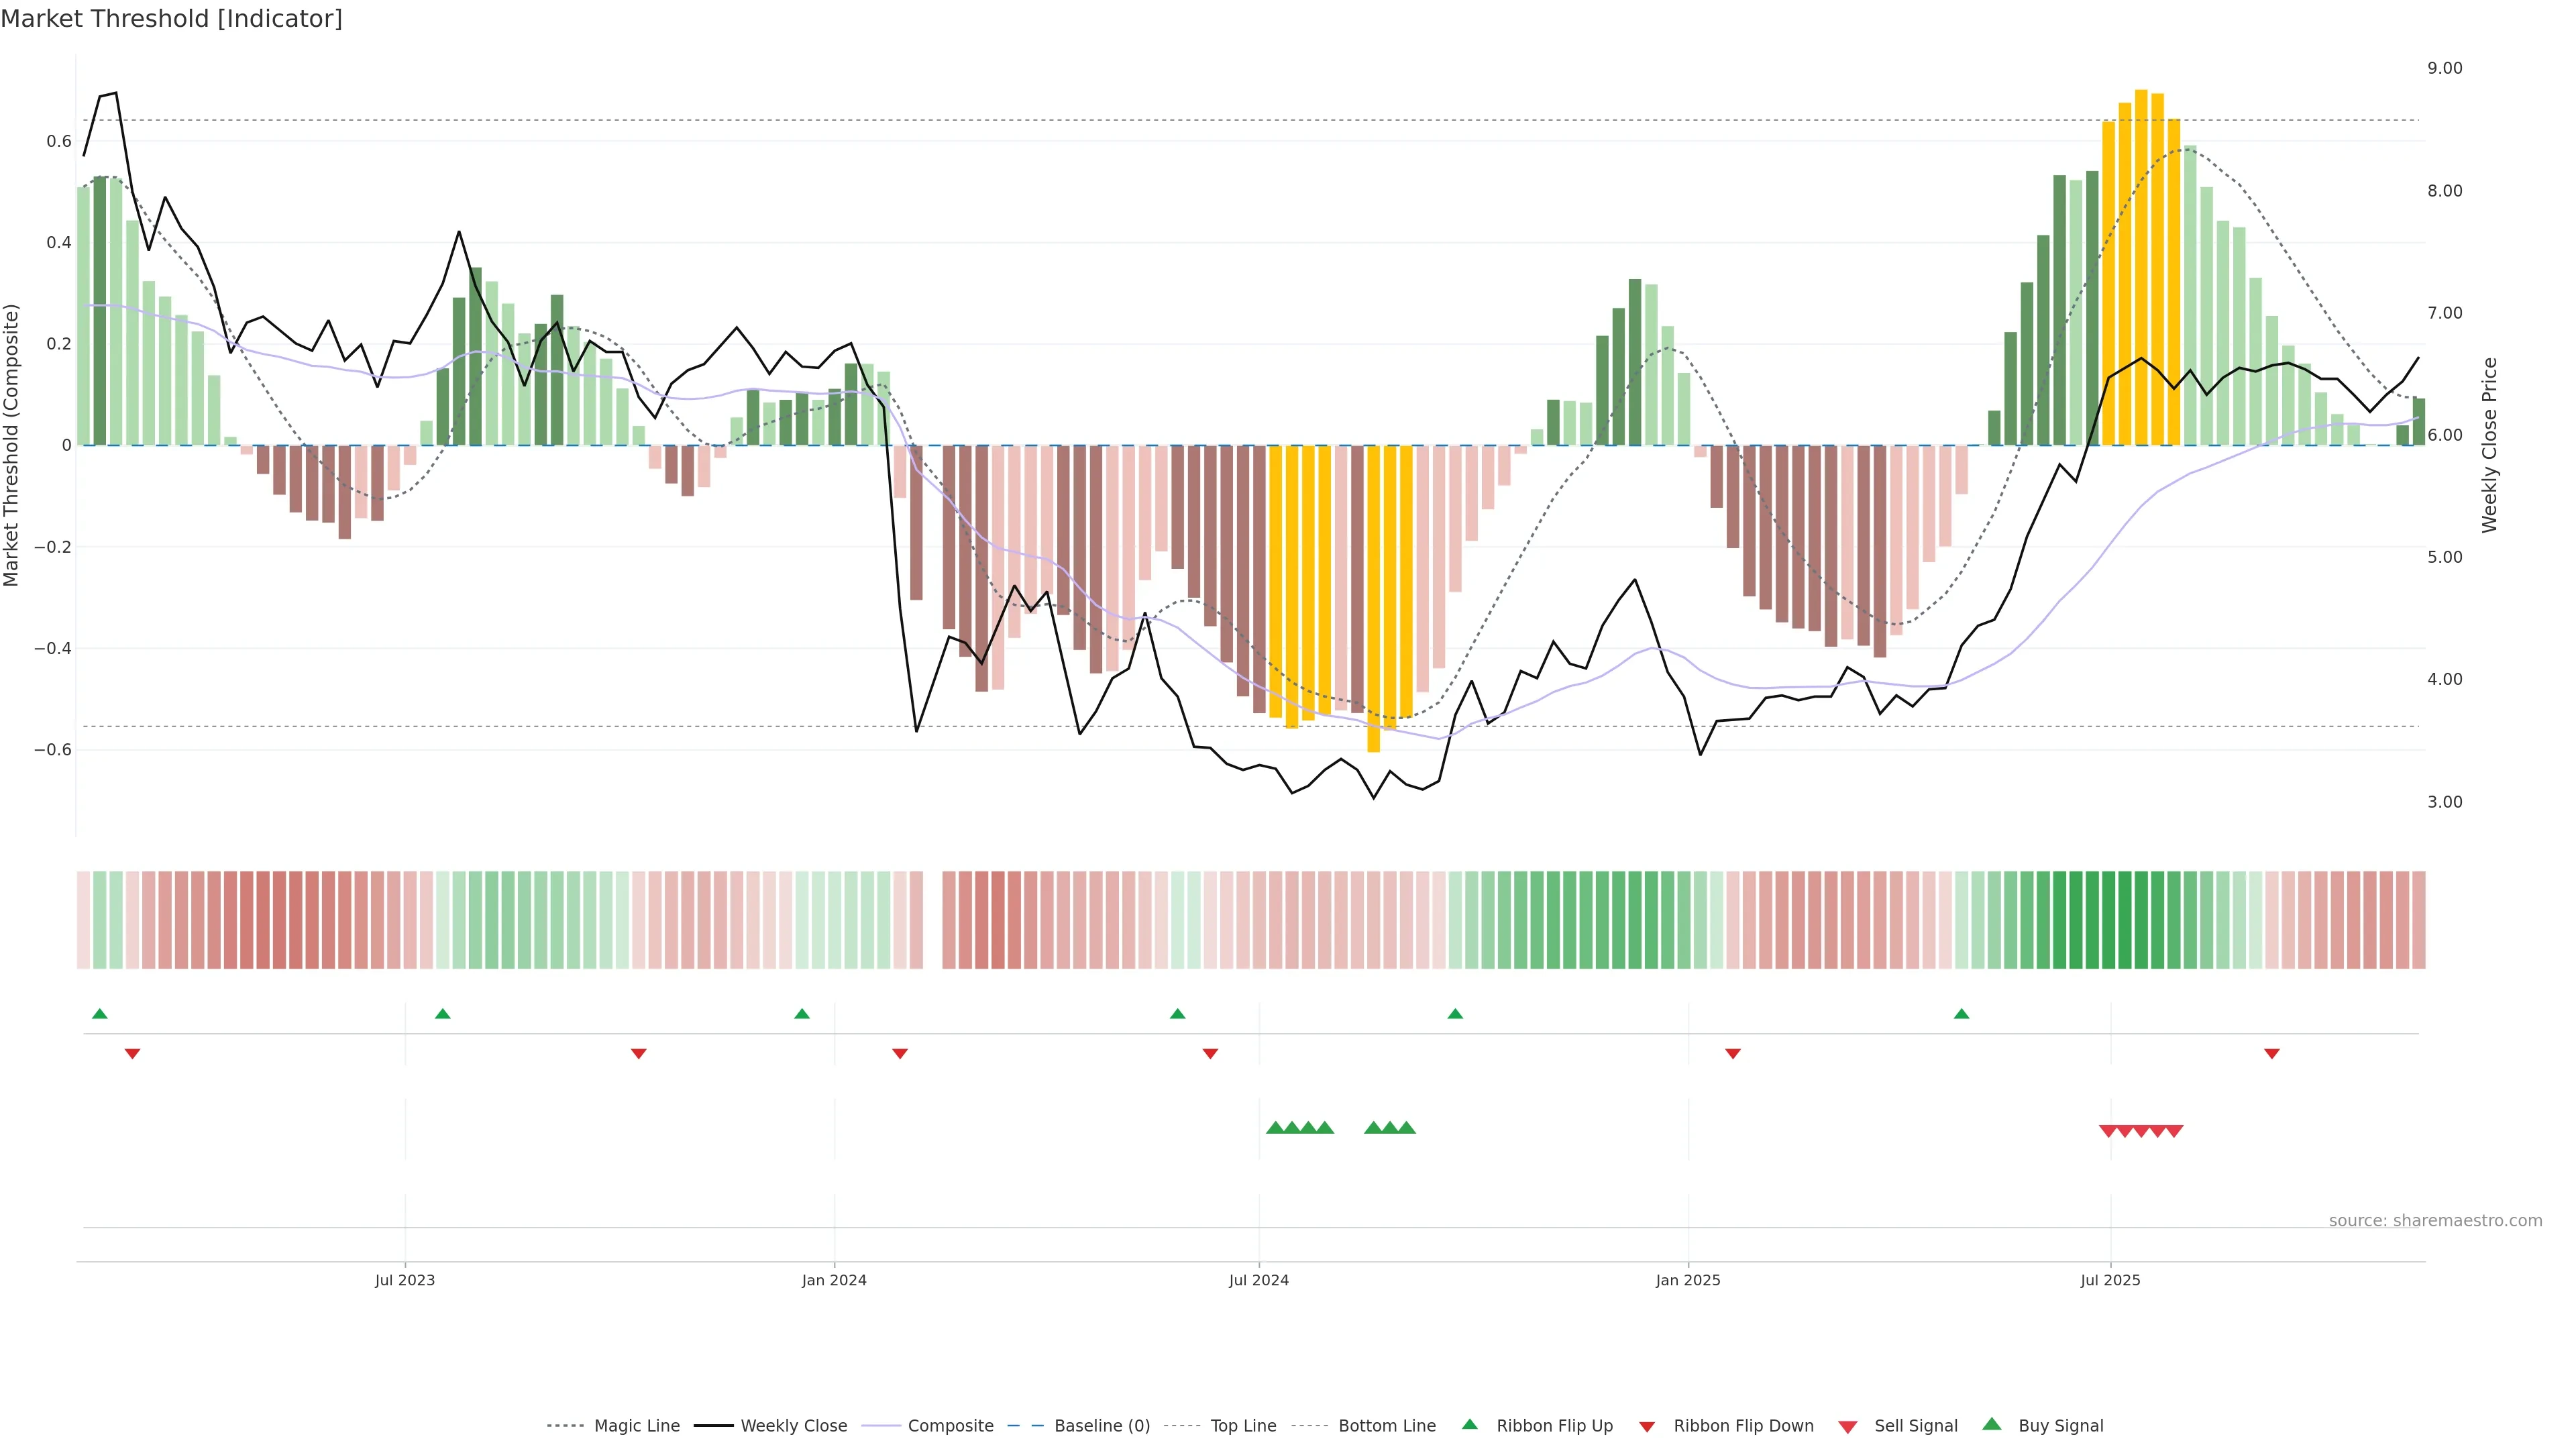Click the sharemaestro.com source text
This screenshot has width=2576, height=1449.
[x=2435, y=1220]
